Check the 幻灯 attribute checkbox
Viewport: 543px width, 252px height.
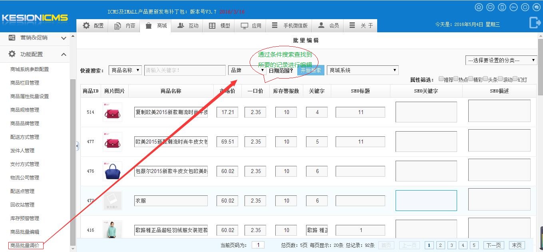515,79
